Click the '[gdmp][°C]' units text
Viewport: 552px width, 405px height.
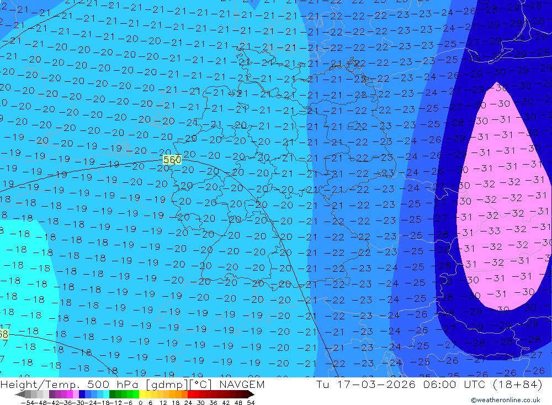pyautogui.click(x=179, y=384)
